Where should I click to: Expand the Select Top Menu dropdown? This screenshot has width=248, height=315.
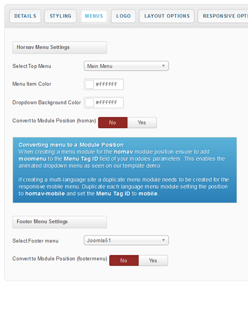click(126, 66)
